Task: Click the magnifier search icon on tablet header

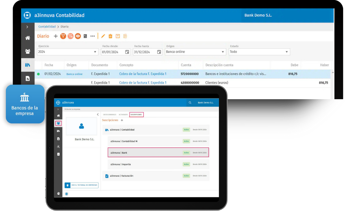Action: click(x=190, y=103)
